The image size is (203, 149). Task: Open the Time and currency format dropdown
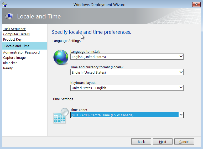pos(127,72)
